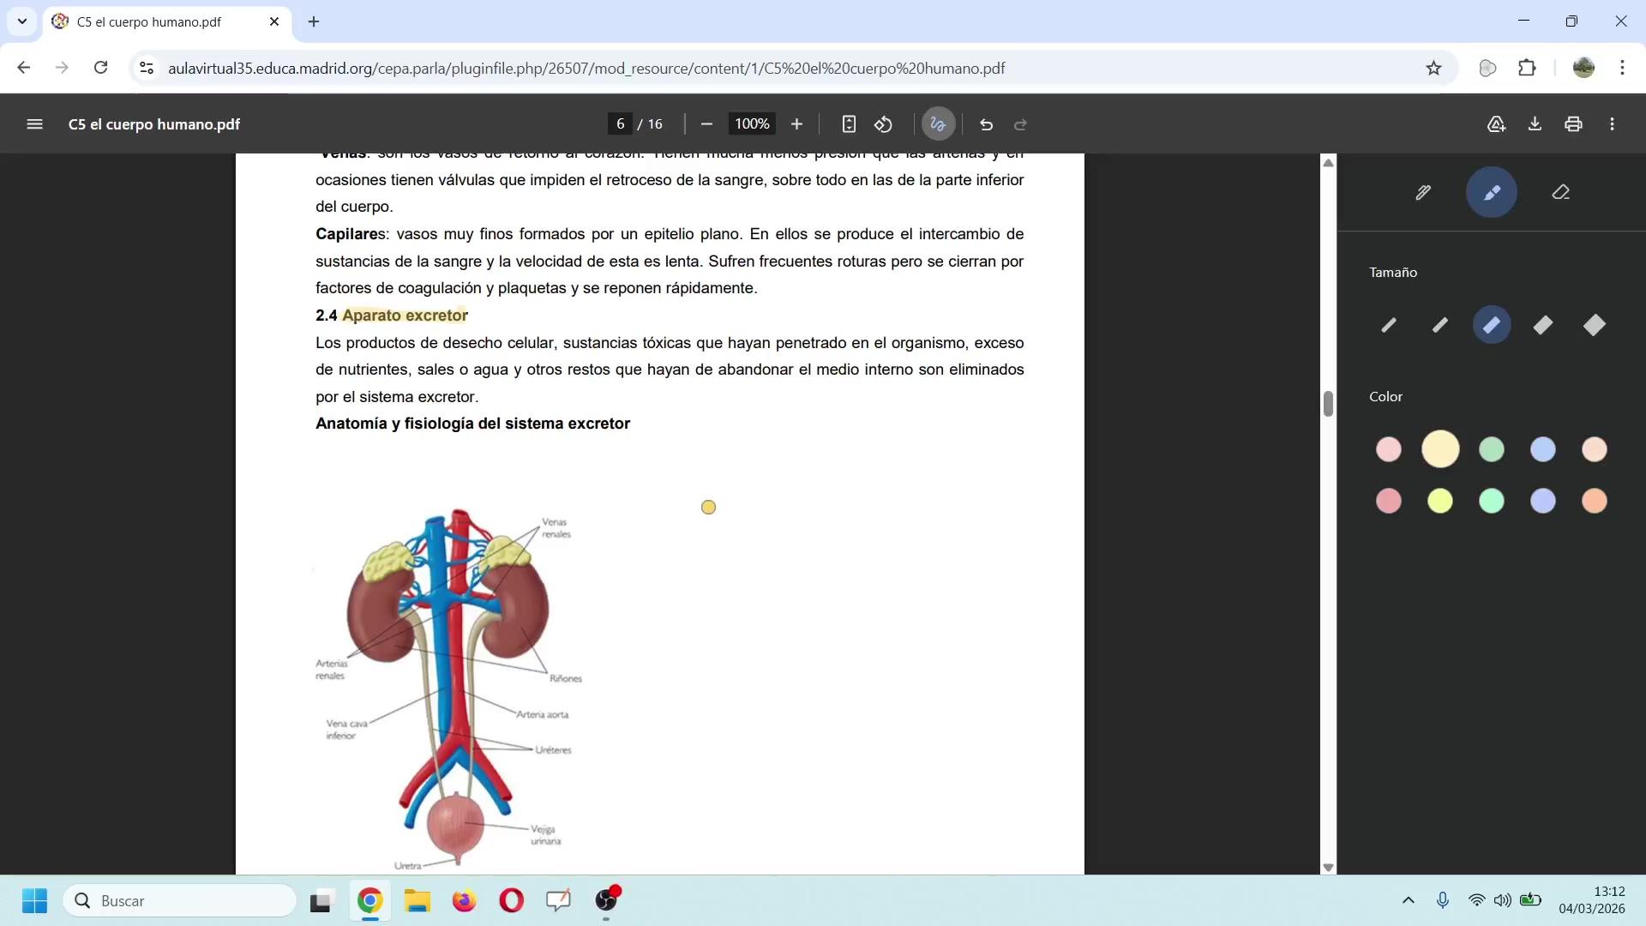Click the fit to page icon
The image size is (1646, 926).
[x=849, y=124]
